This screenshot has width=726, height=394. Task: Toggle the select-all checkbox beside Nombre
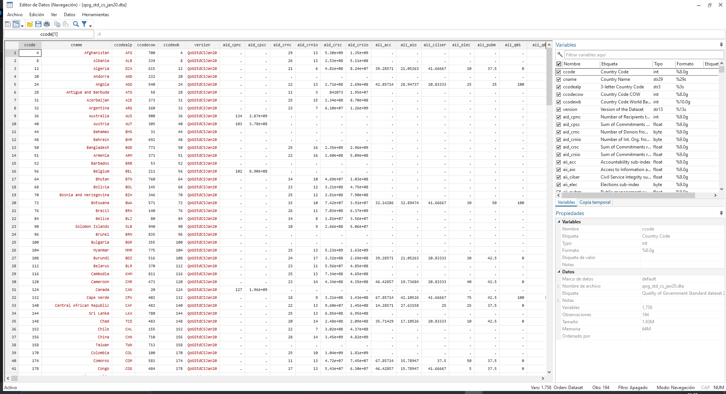coord(559,64)
